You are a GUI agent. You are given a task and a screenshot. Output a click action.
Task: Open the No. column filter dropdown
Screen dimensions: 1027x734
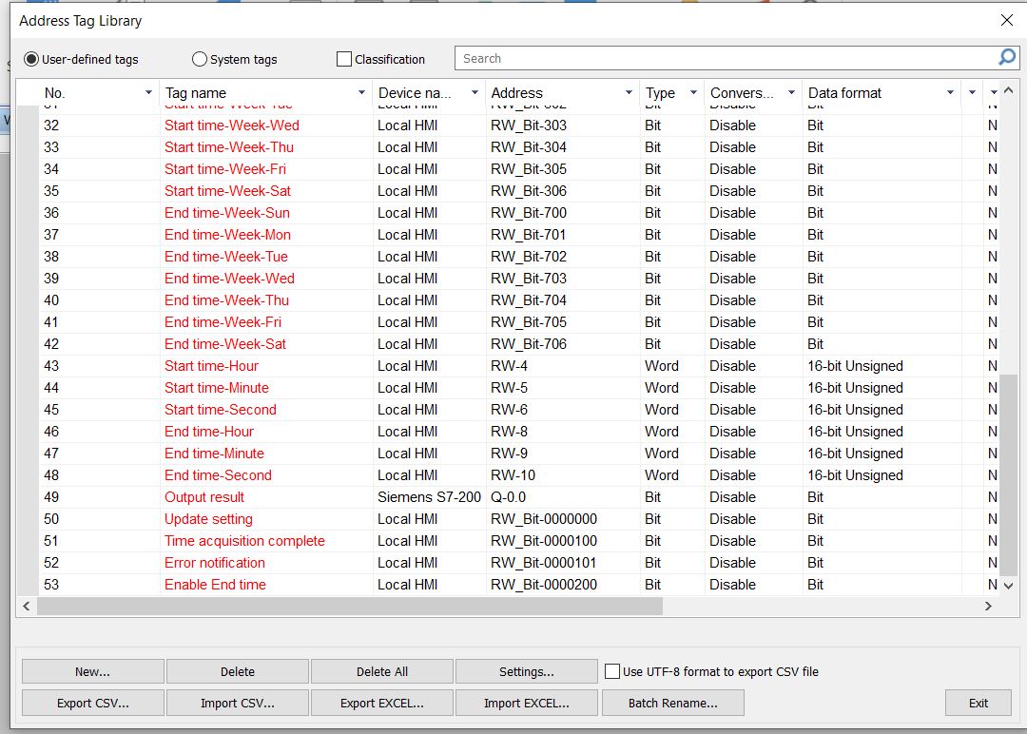(148, 93)
